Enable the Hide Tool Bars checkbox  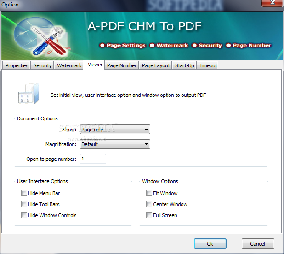(x=24, y=204)
